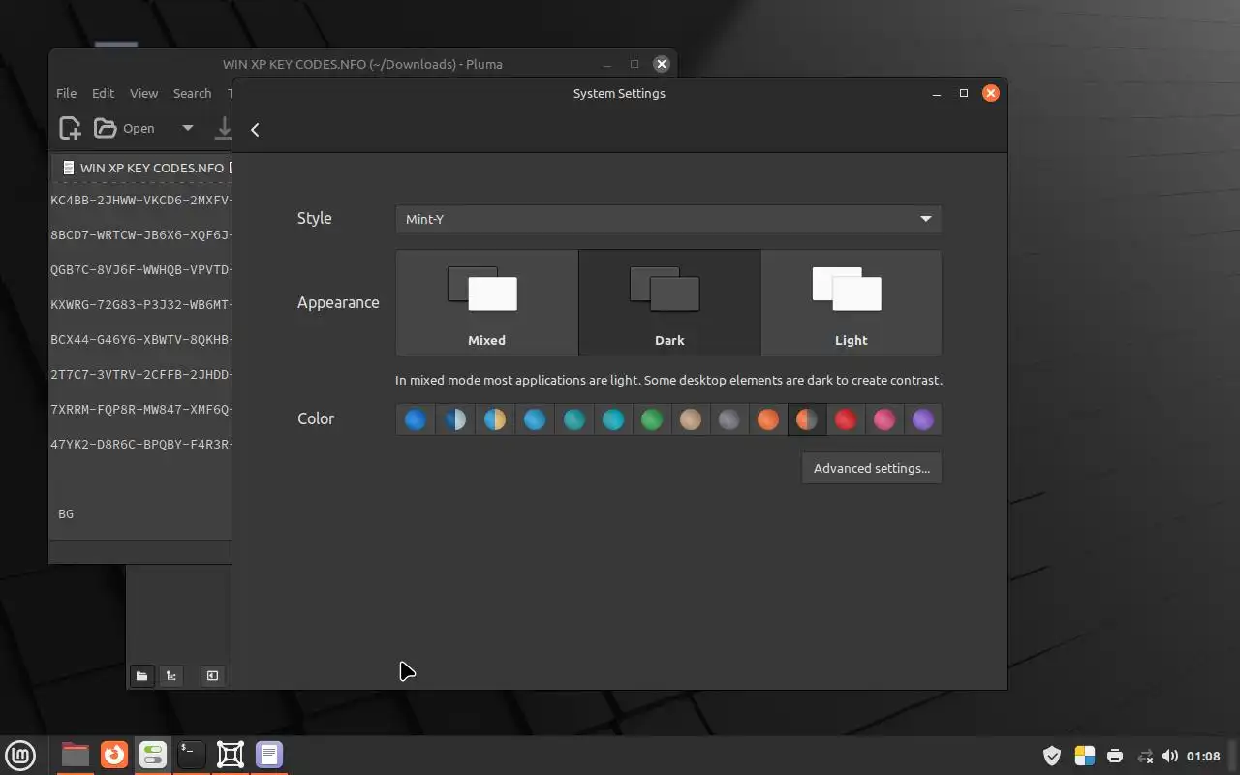Open the network connections tray icon
Screen dimensions: 1240x775
(1145, 756)
